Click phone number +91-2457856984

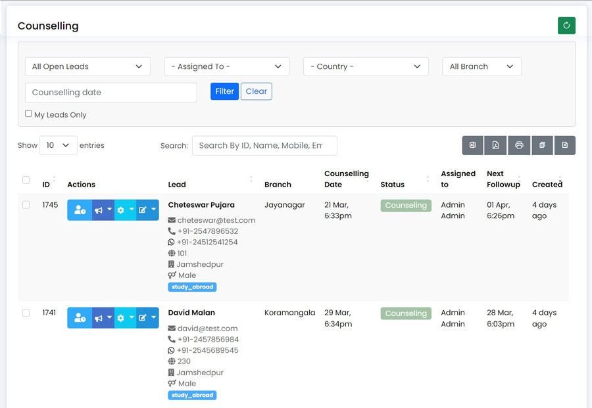pos(208,340)
